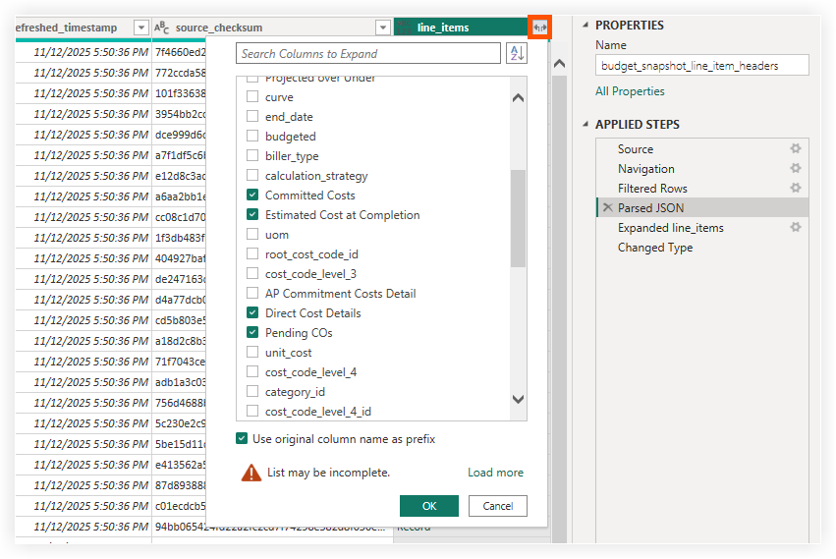Viewport: 836px width, 559px height.
Task: Uncheck Pending COs column
Action: click(x=252, y=332)
